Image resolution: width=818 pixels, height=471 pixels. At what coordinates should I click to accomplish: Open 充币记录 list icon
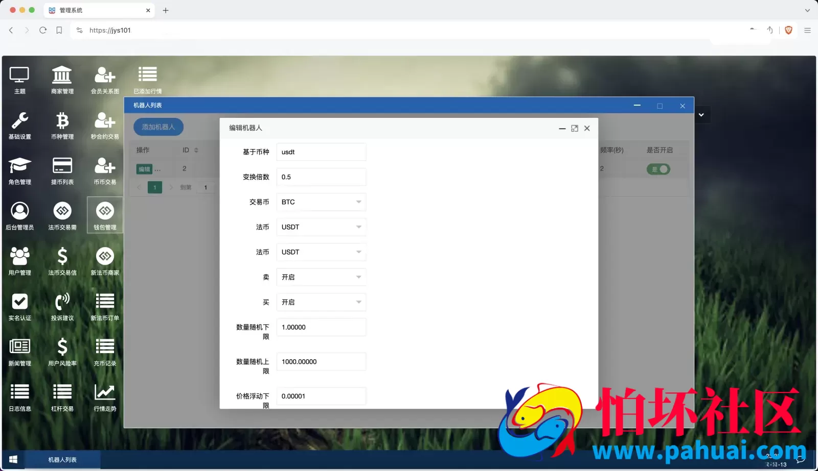point(105,353)
